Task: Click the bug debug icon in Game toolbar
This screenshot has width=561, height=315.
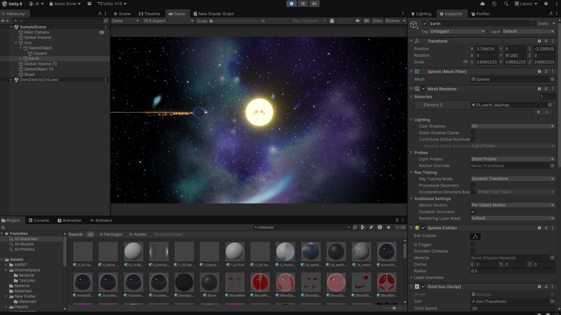Action: pos(332,21)
